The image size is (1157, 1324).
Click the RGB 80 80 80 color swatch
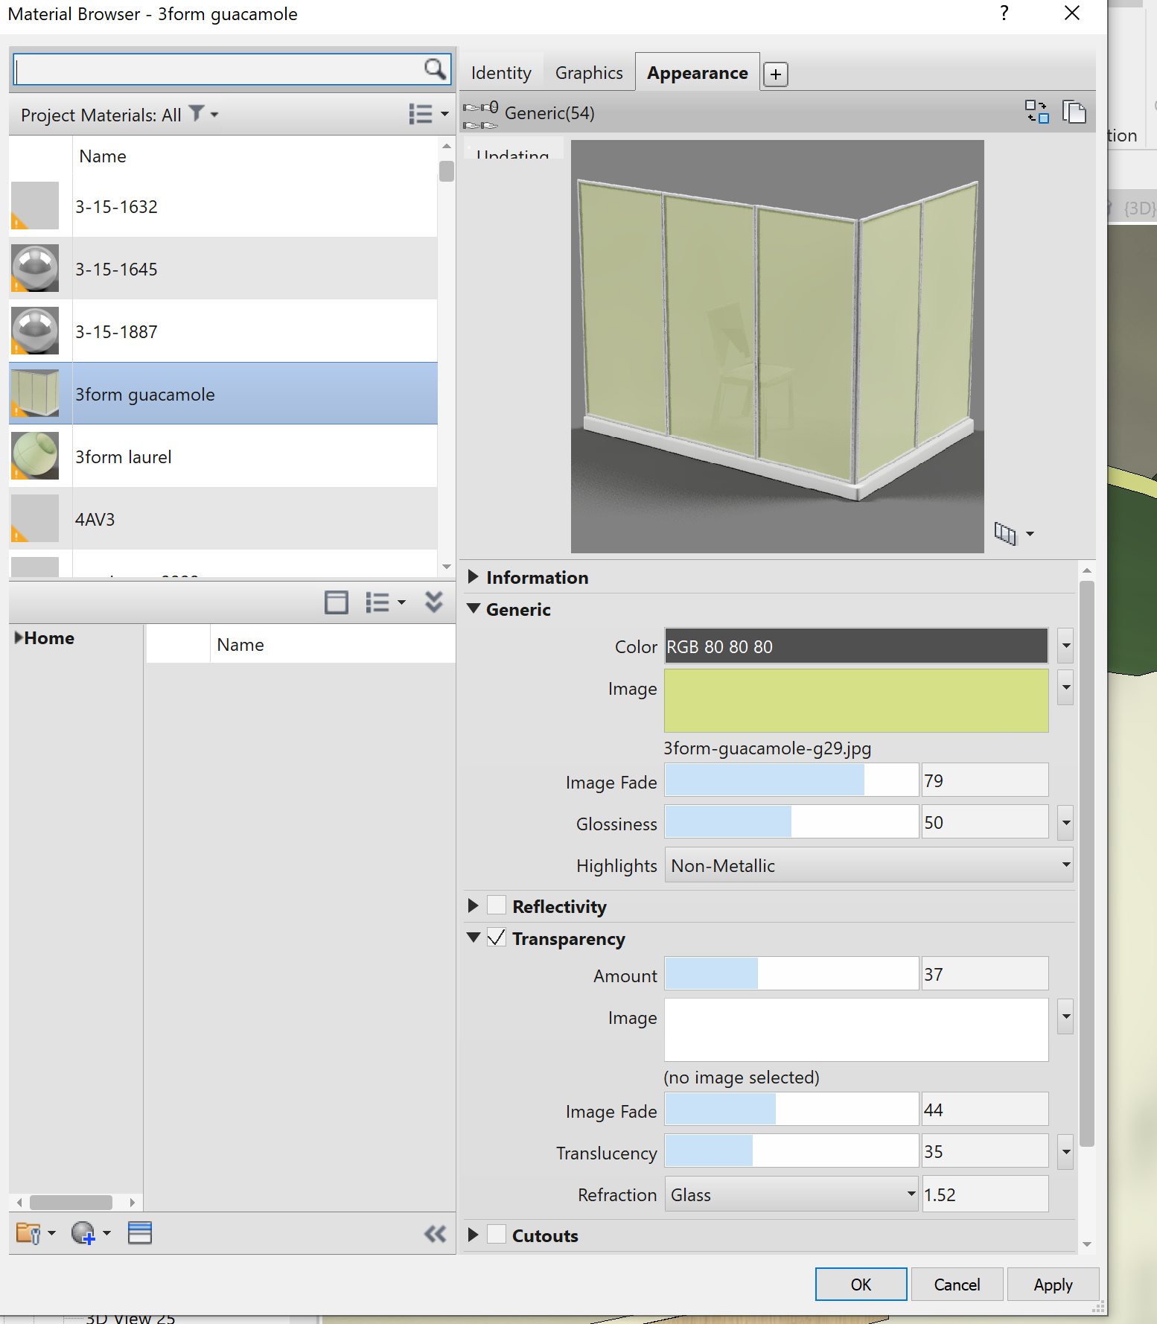(x=856, y=646)
